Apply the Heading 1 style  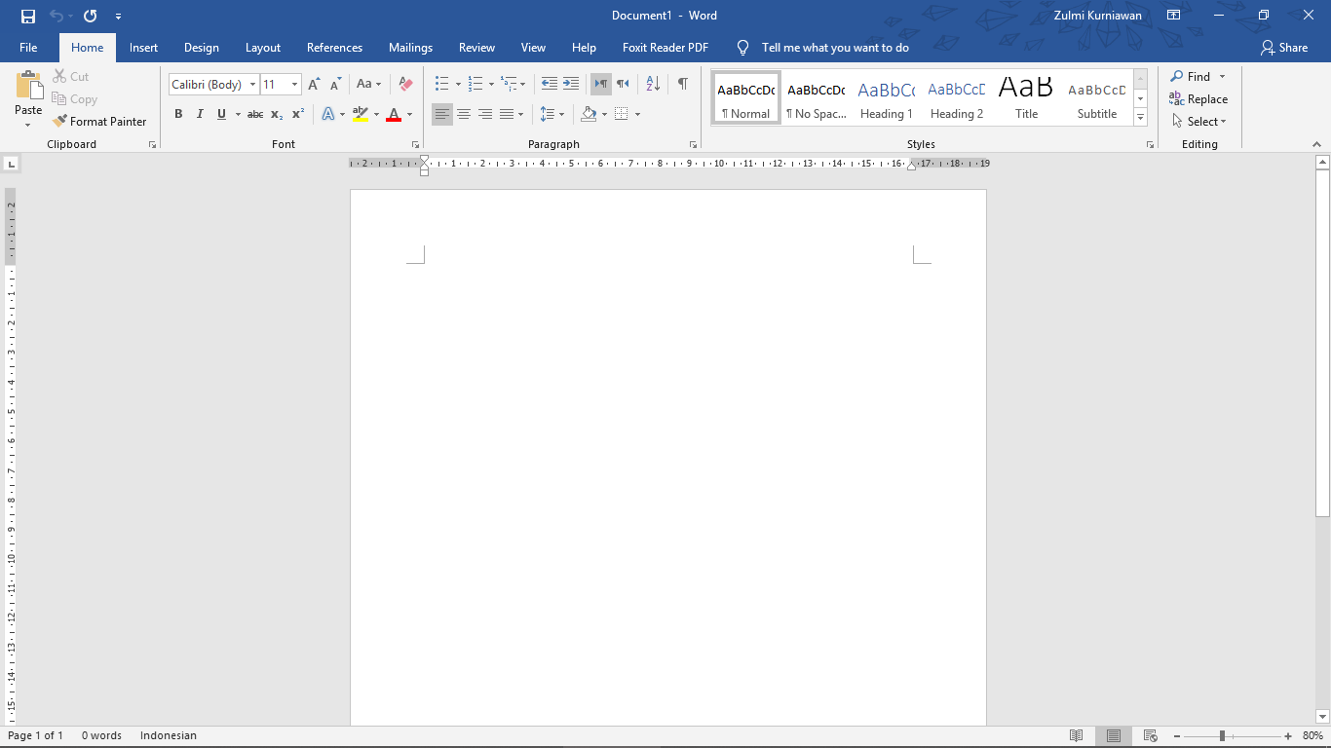click(887, 97)
